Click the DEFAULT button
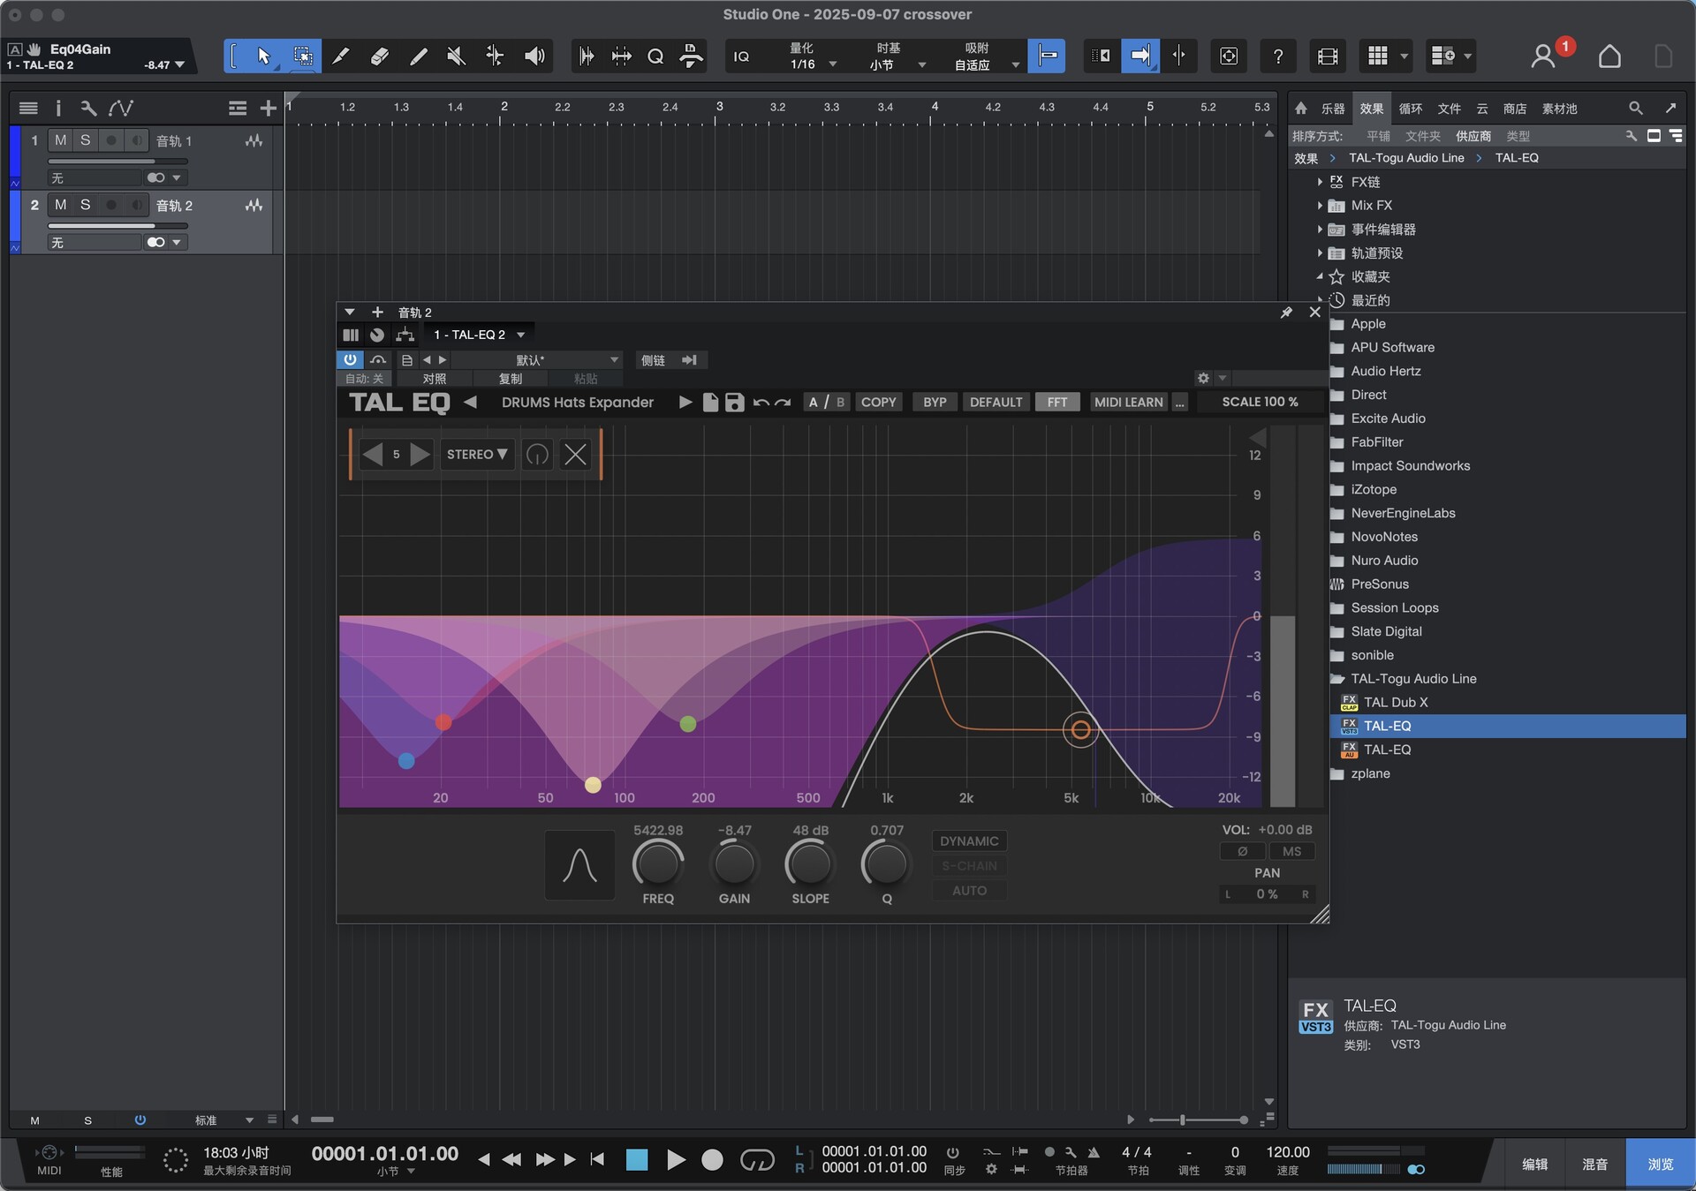The height and width of the screenshot is (1191, 1696). [x=996, y=403]
